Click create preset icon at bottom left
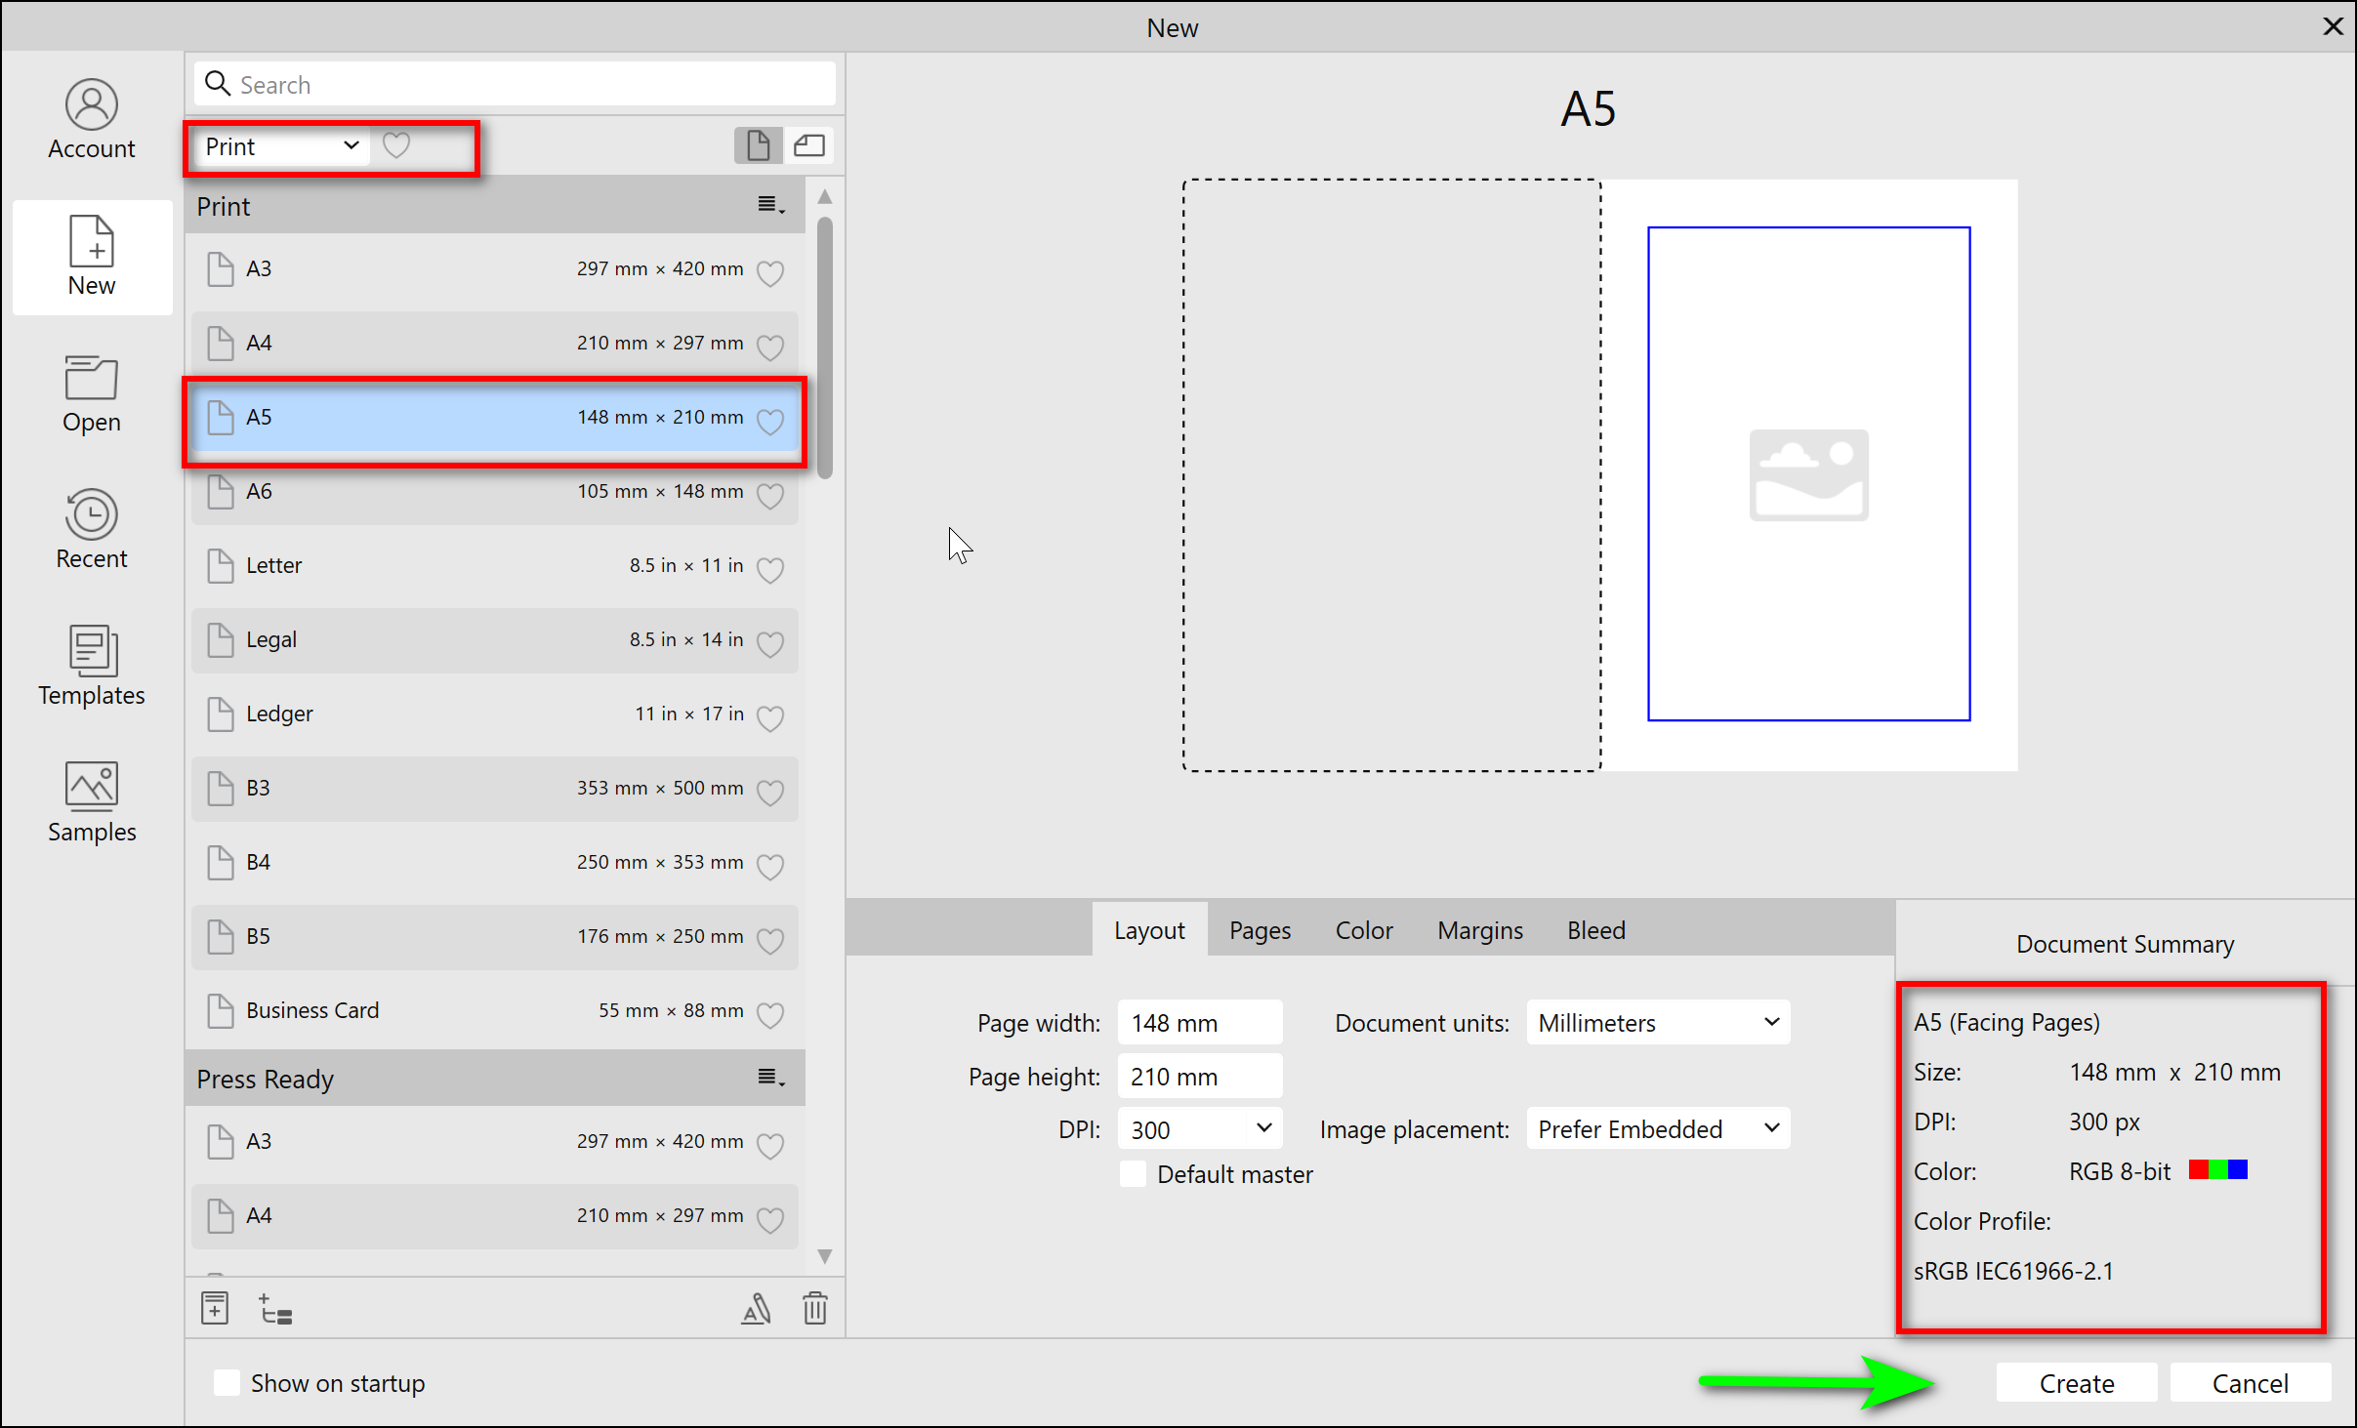 pos(215,1308)
